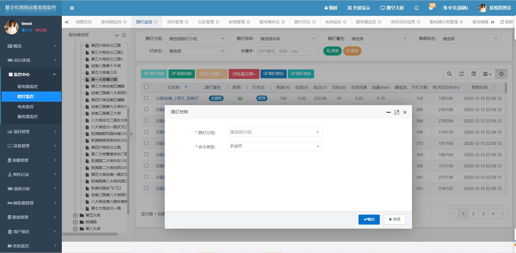Click the hamburger menu icon in header
The height and width of the screenshot is (253, 516).
tap(72, 8)
